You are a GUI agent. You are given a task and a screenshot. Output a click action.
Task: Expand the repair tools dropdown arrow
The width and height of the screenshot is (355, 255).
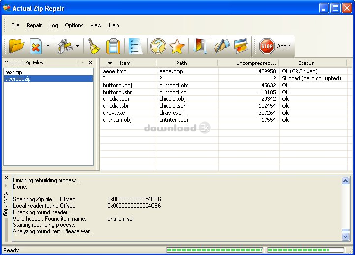(77, 46)
